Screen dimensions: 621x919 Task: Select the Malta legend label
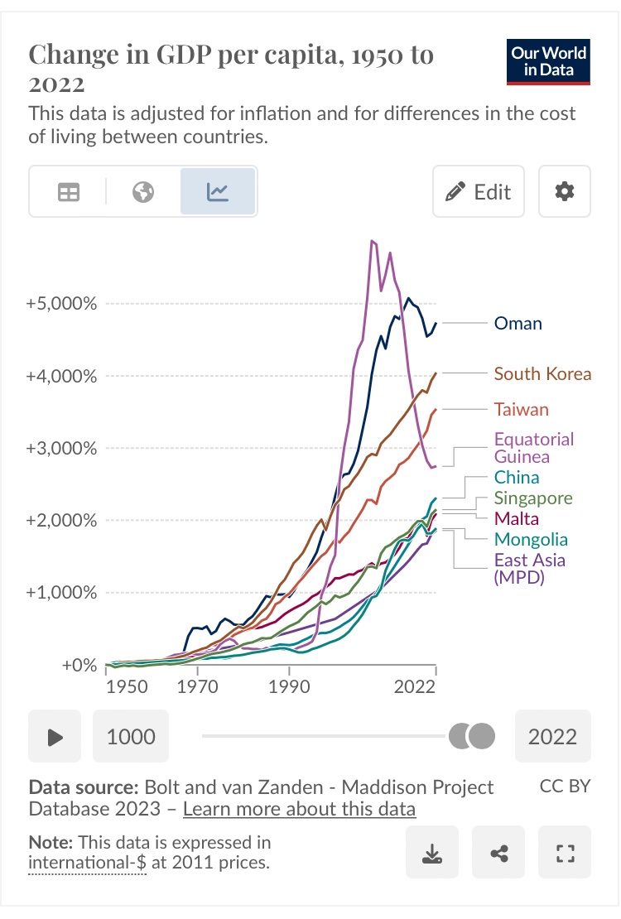coord(516,518)
